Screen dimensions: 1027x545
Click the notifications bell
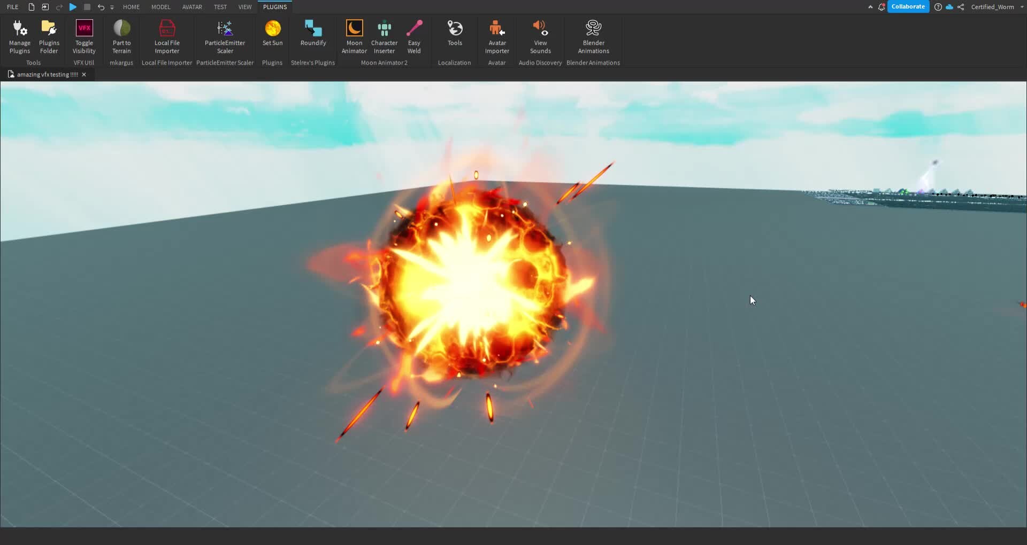pos(881,7)
